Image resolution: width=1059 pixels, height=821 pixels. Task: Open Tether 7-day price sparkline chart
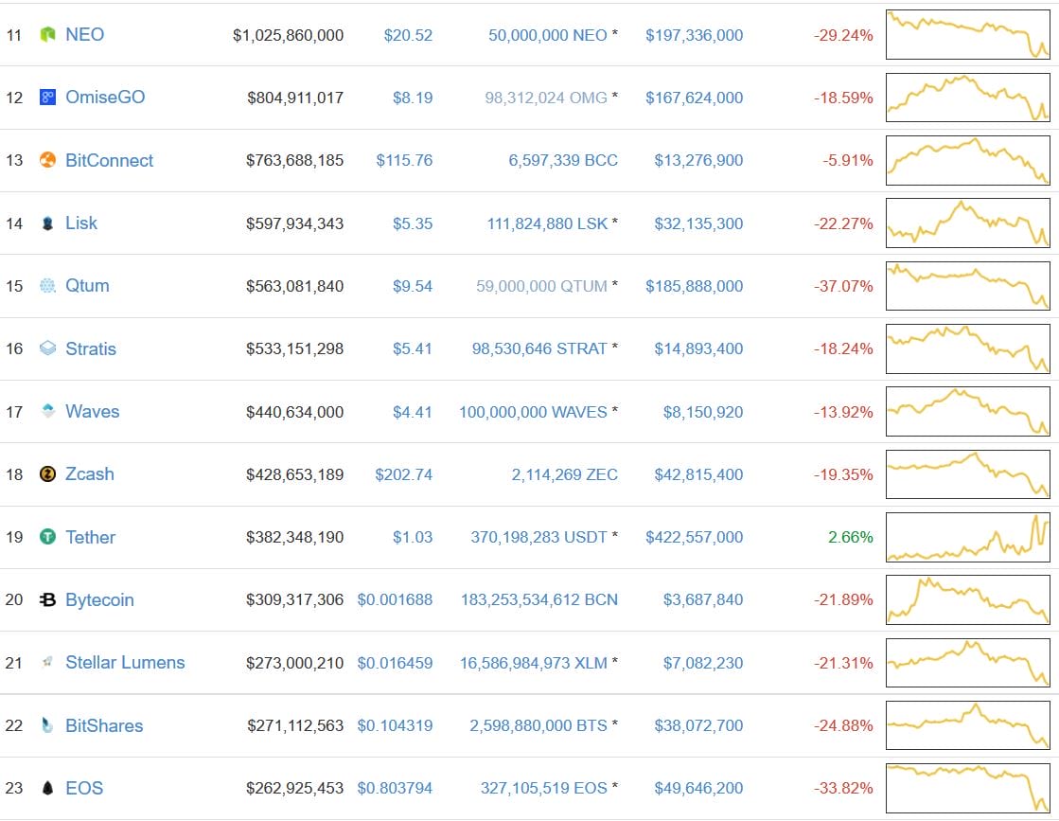click(x=967, y=537)
